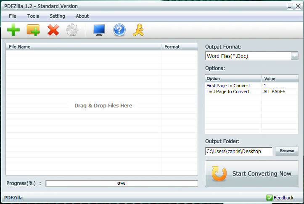Select the First Page to Convert row
This screenshot has height=204, width=304.
[252, 86]
